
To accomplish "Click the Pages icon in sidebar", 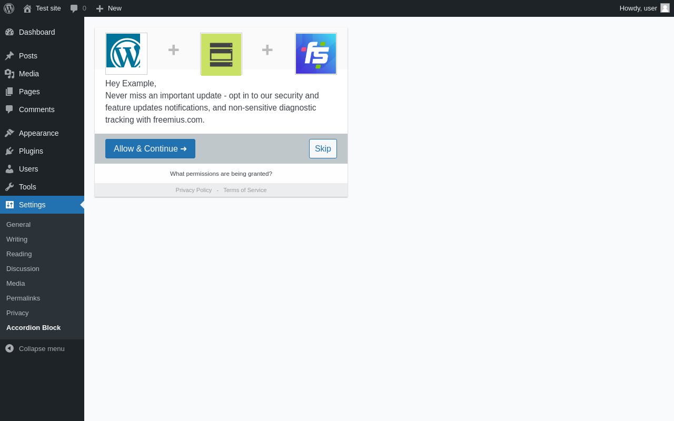I will tap(9, 92).
